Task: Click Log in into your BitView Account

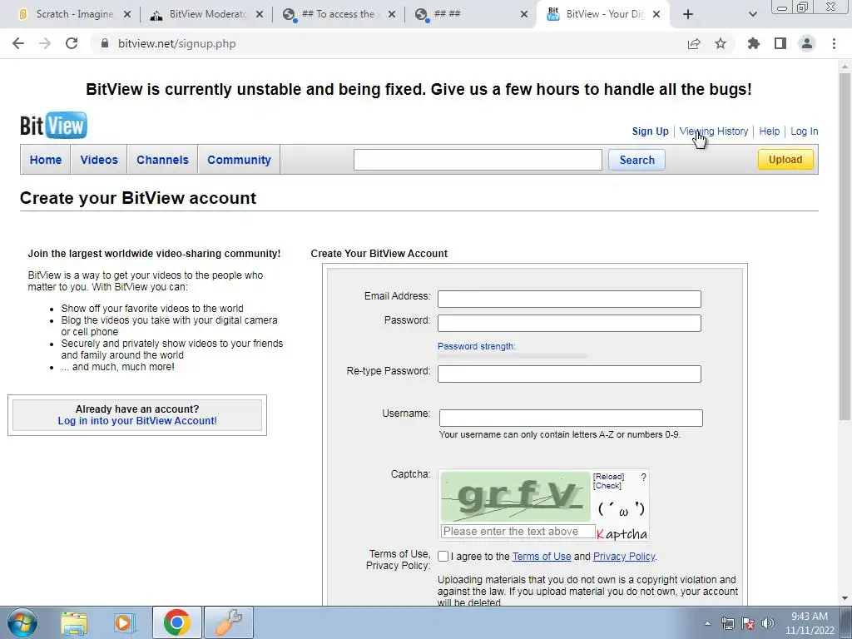Action: 137,420
